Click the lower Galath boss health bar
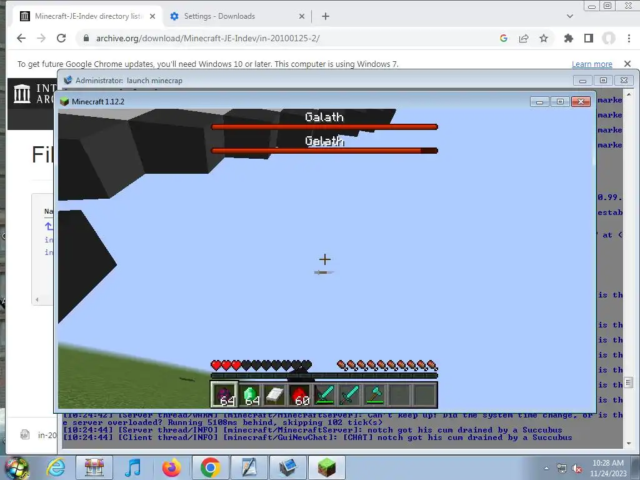Image resolution: width=640 pixels, height=480 pixels. click(324, 151)
